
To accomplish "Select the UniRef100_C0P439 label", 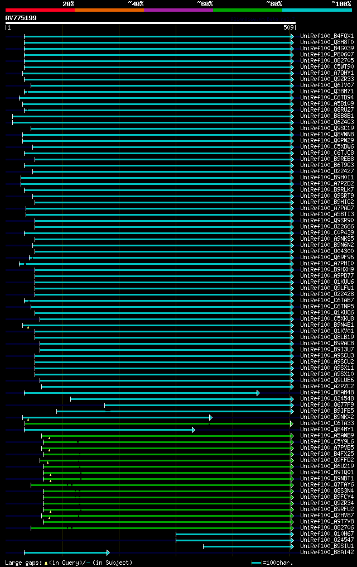I will point(327,233).
